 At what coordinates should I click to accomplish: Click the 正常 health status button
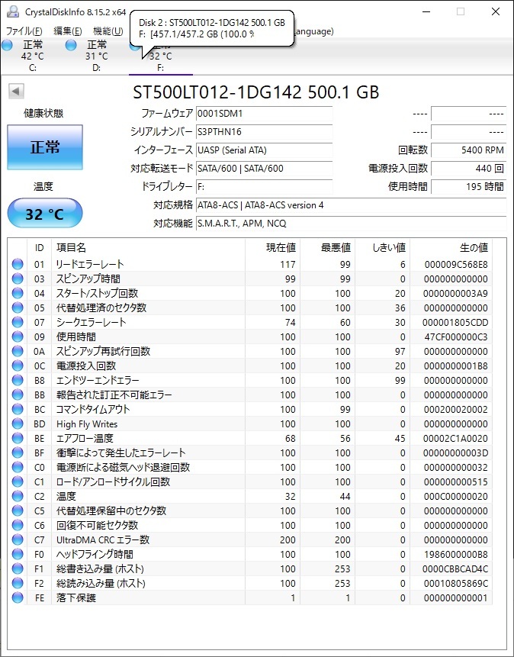pyautogui.click(x=45, y=147)
